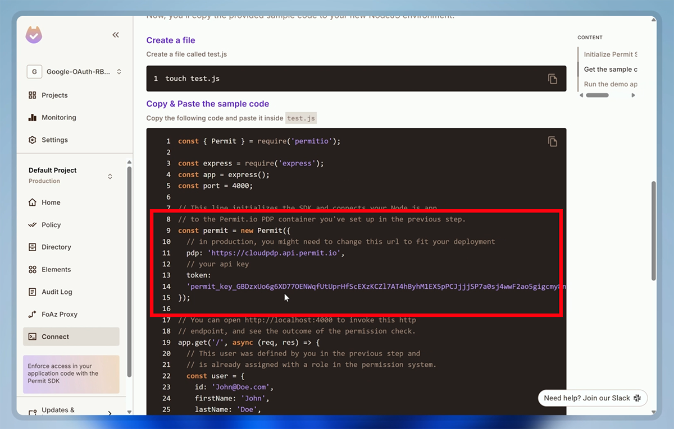Open Monitoring in sidebar
674x429 pixels.
click(58, 118)
